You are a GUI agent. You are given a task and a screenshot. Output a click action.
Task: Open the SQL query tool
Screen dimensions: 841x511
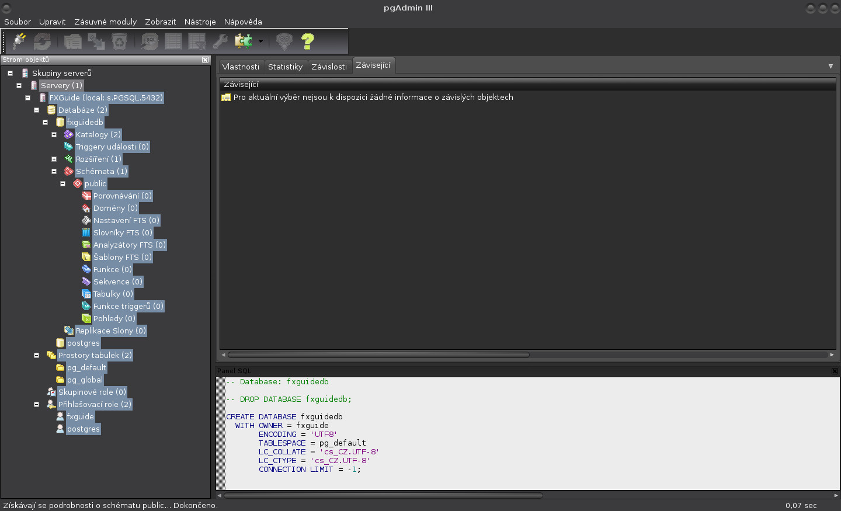(x=149, y=41)
